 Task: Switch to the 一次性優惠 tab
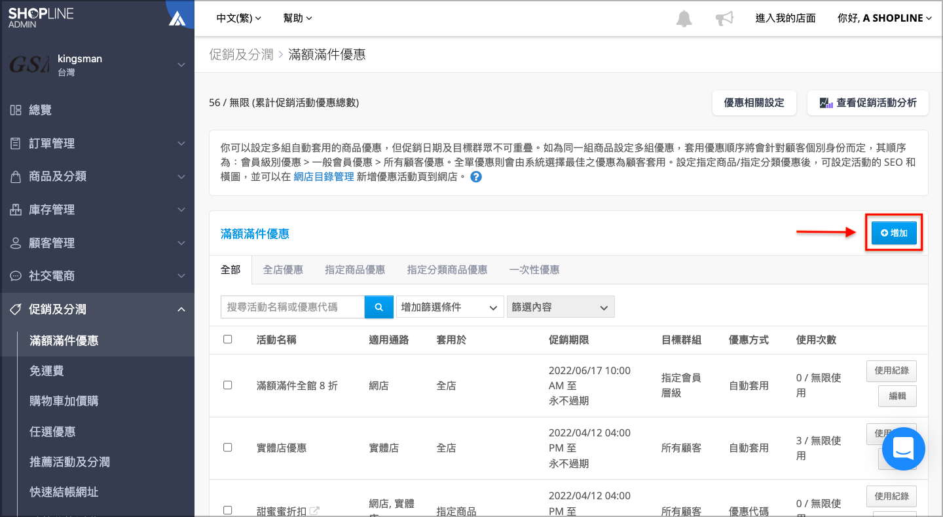[534, 269]
